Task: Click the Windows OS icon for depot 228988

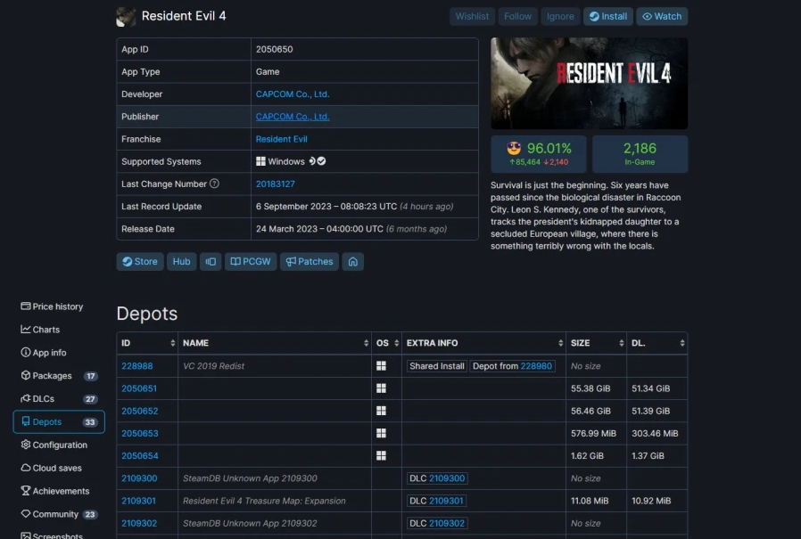Action: point(381,366)
